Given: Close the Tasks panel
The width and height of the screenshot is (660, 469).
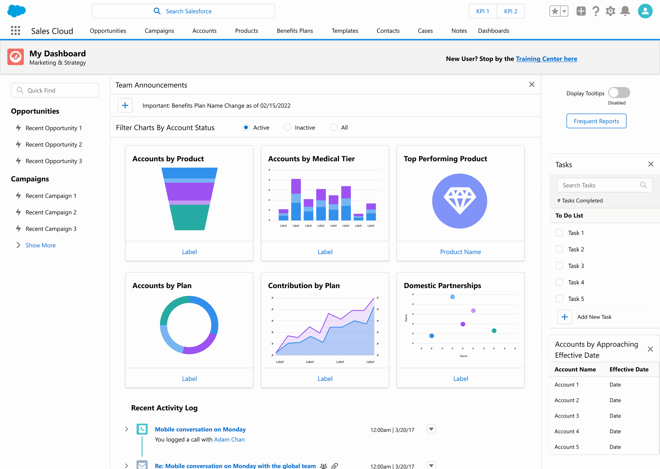Looking at the screenshot, I should (651, 164).
